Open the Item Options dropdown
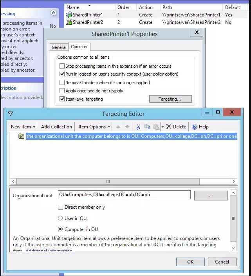Screen dimensions: 251x276 click(x=94, y=127)
